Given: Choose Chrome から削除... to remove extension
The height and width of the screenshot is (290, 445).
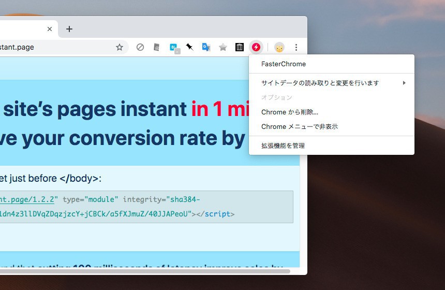Looking at the screenshot, I should click(332, 112).
